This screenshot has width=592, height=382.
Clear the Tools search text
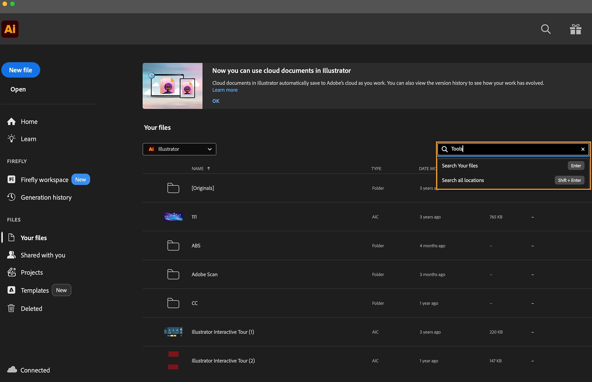[x=583, y=149]
